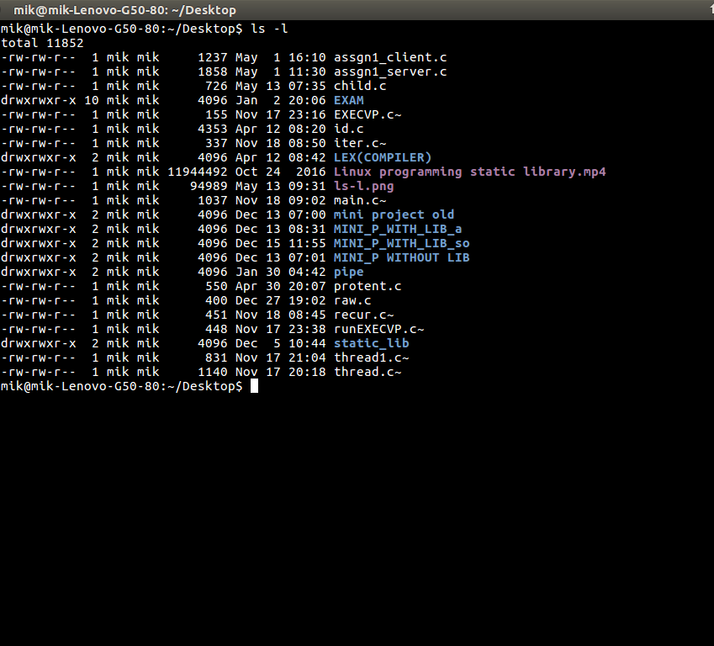The width and height of the screenshot is (714, 646).
Task: Click the runEXECVP.c~ file entry
Action: [x=378, y=329]
